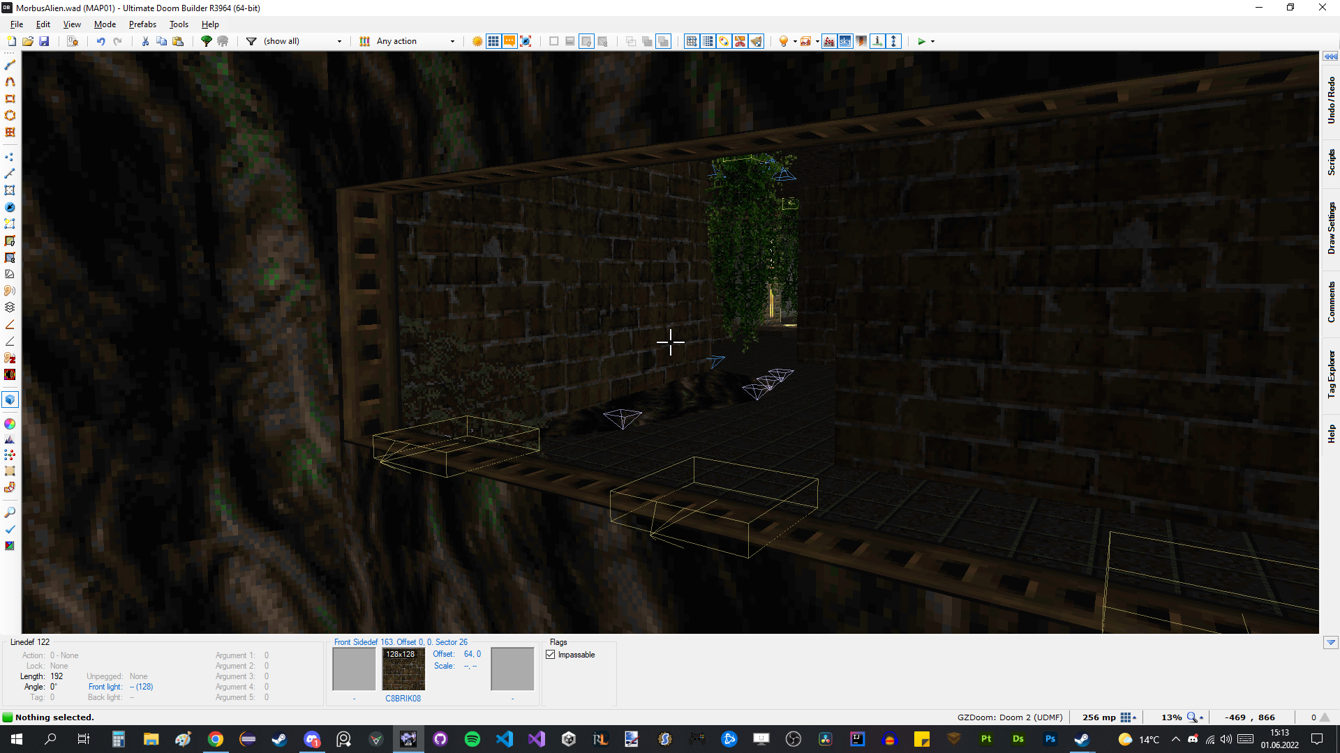Open a map with the folder icon
The image size is (1340, 753).
tap(28, 41)
